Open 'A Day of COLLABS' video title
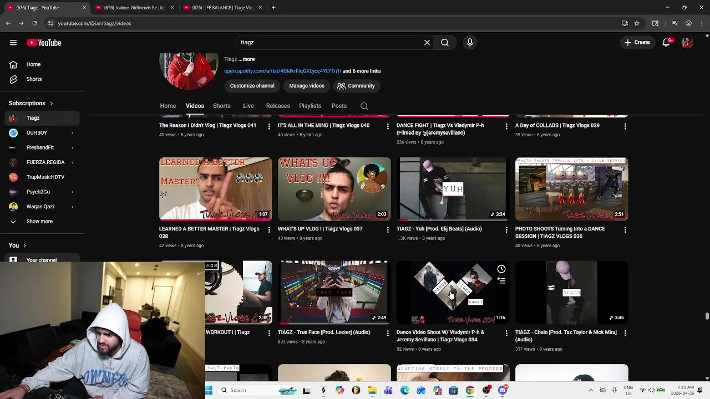This screenshot has height=399, width=710. coord(557,126)
